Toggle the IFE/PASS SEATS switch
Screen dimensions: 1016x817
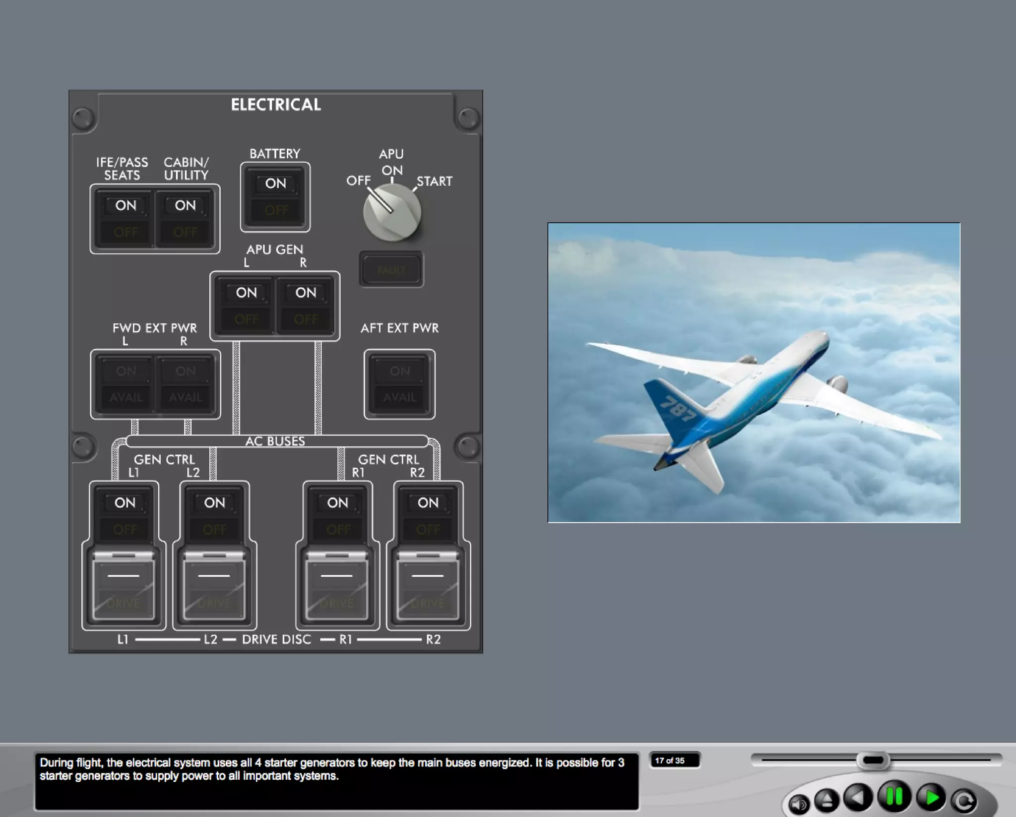126,219
